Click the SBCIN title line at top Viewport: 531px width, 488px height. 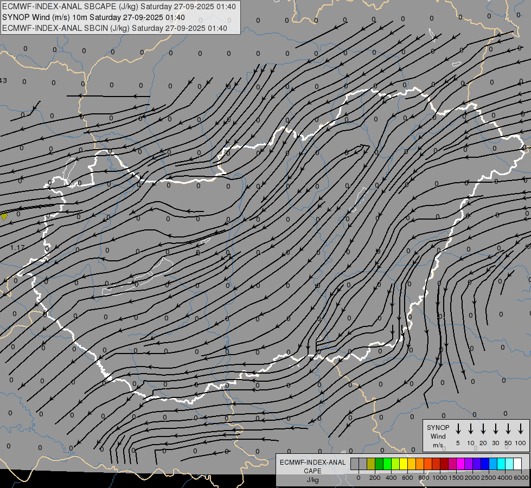tap(114, 28)
